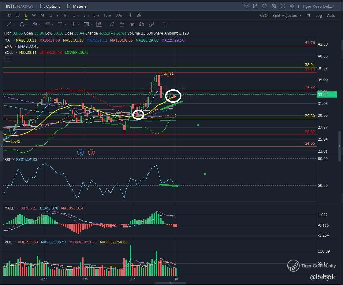Refresh the chart with the reload icon
343x285 pixels.
(264, 6)
